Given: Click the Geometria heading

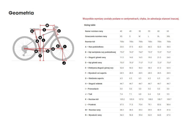Looking at the screenshot, I should pyautogui.click(x=21, y=13).
